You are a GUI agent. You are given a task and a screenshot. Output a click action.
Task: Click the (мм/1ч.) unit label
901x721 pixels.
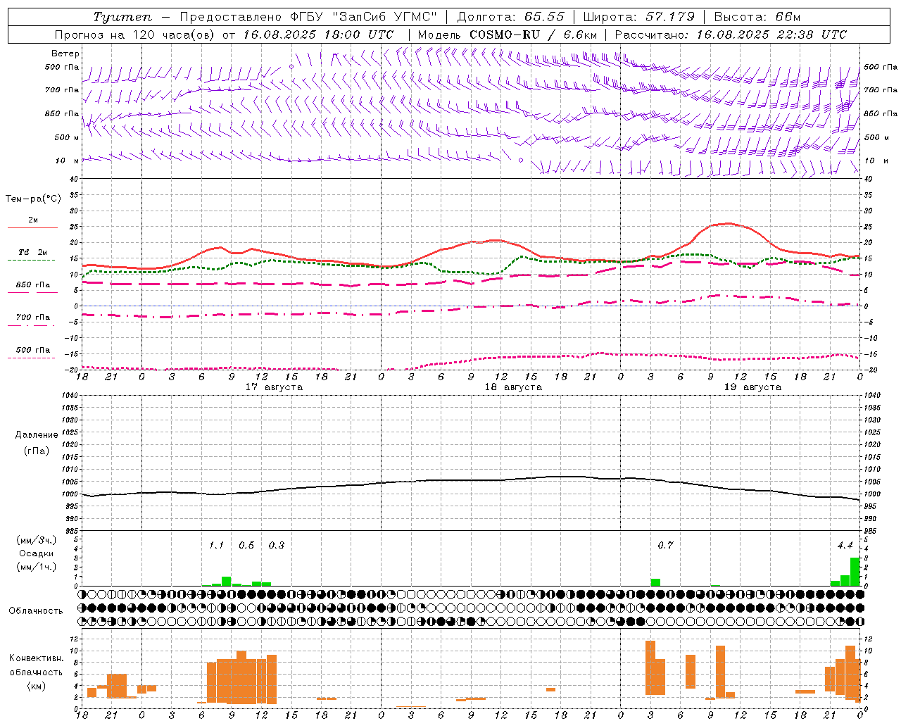point(36,567)
